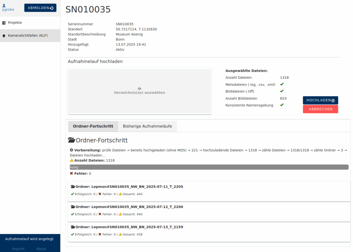Cancel with the ABBRECHEN button

tap(320, 109)
